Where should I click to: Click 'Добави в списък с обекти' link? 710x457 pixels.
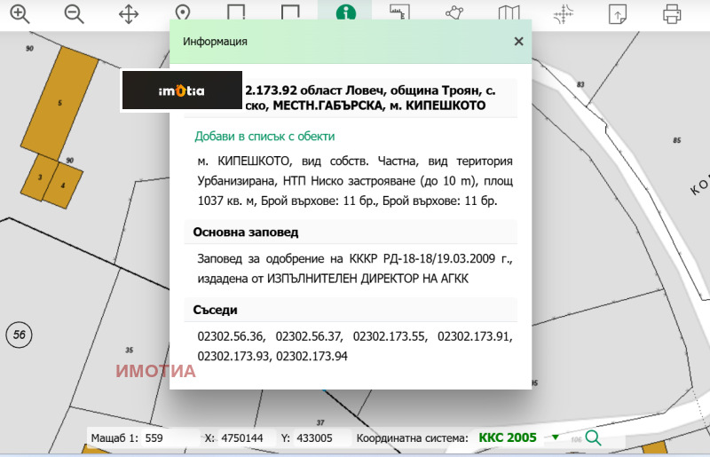264,137
